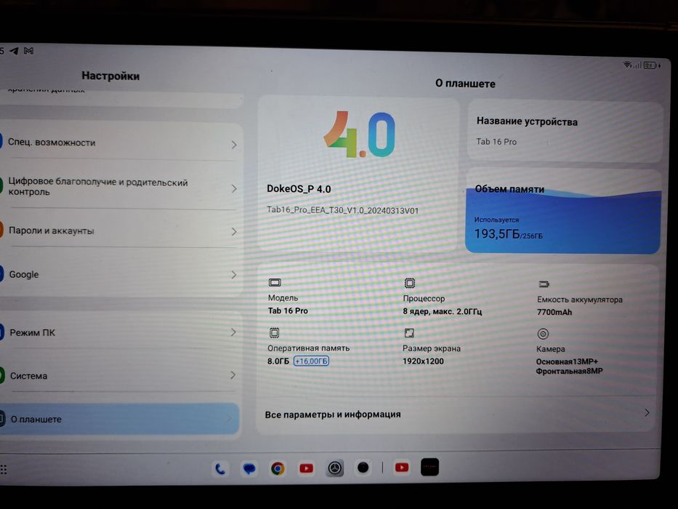Tap the Размер экрана icon
Viewport: 678px width, 509px height.
coord(409,333)
